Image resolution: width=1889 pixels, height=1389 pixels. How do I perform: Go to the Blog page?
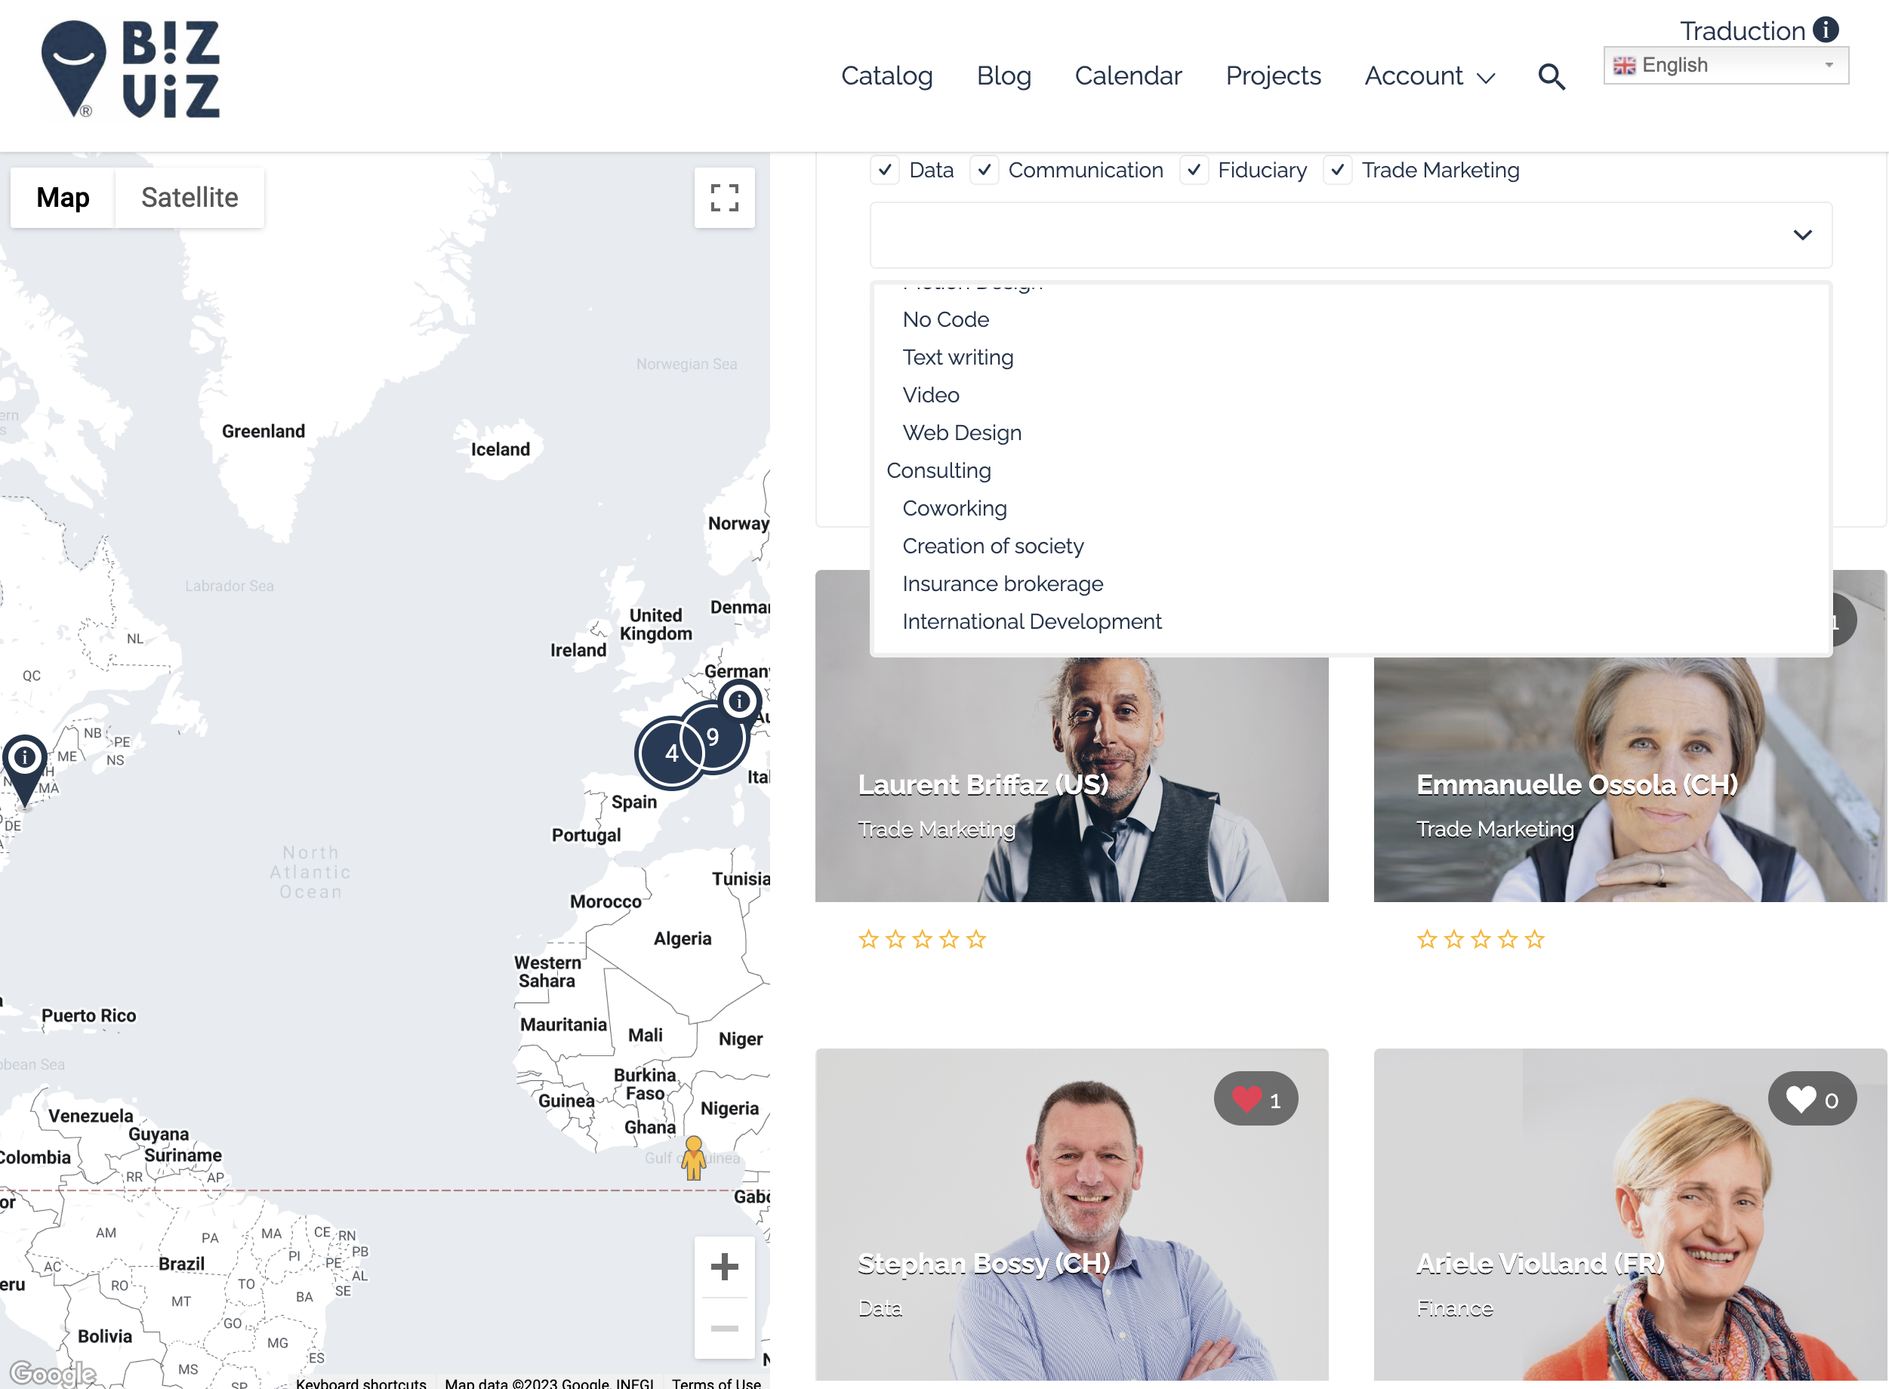point(1003,76)
